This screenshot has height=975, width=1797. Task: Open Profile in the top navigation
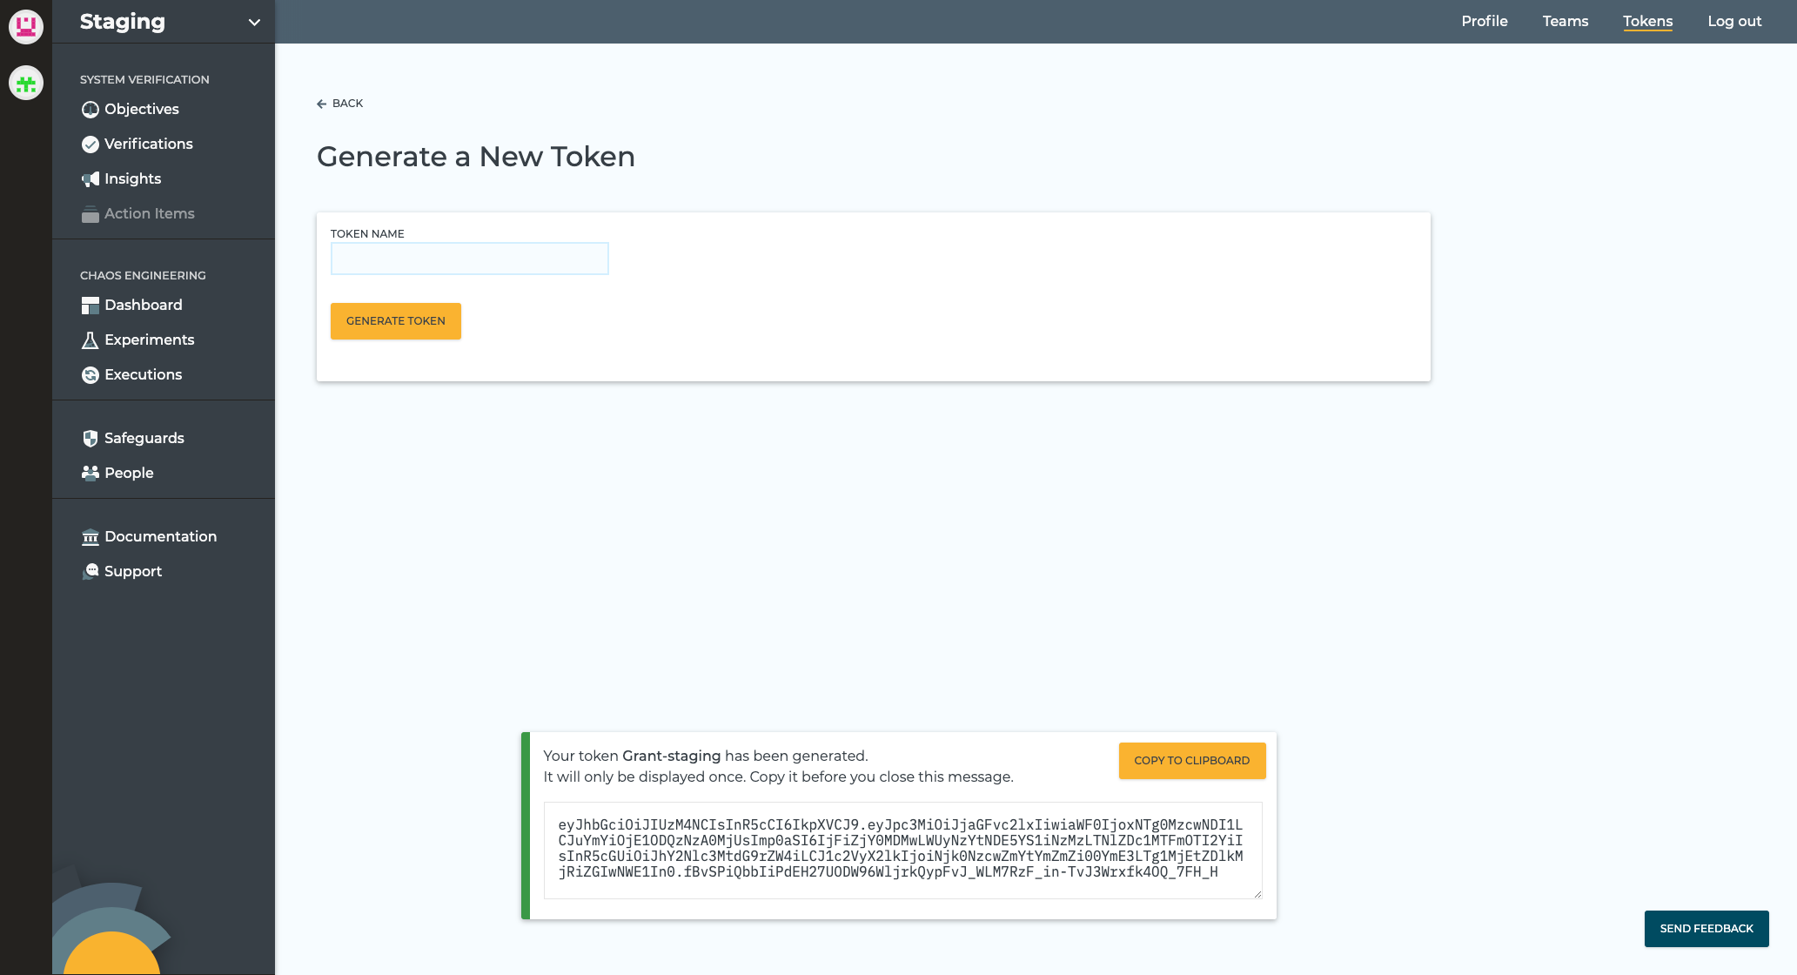click(x=1485, y=21)
